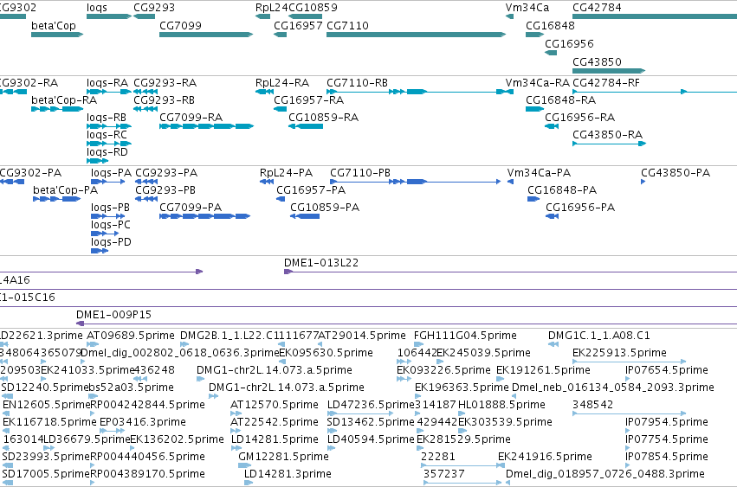The image size is (737, 487).
Task: Select the CG7099 gene bar in top track
Action: click(206, 35)
